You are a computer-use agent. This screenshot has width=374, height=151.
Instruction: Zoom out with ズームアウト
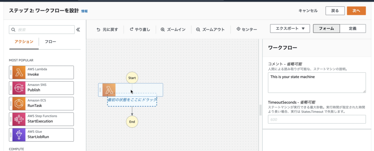point(210,29)
